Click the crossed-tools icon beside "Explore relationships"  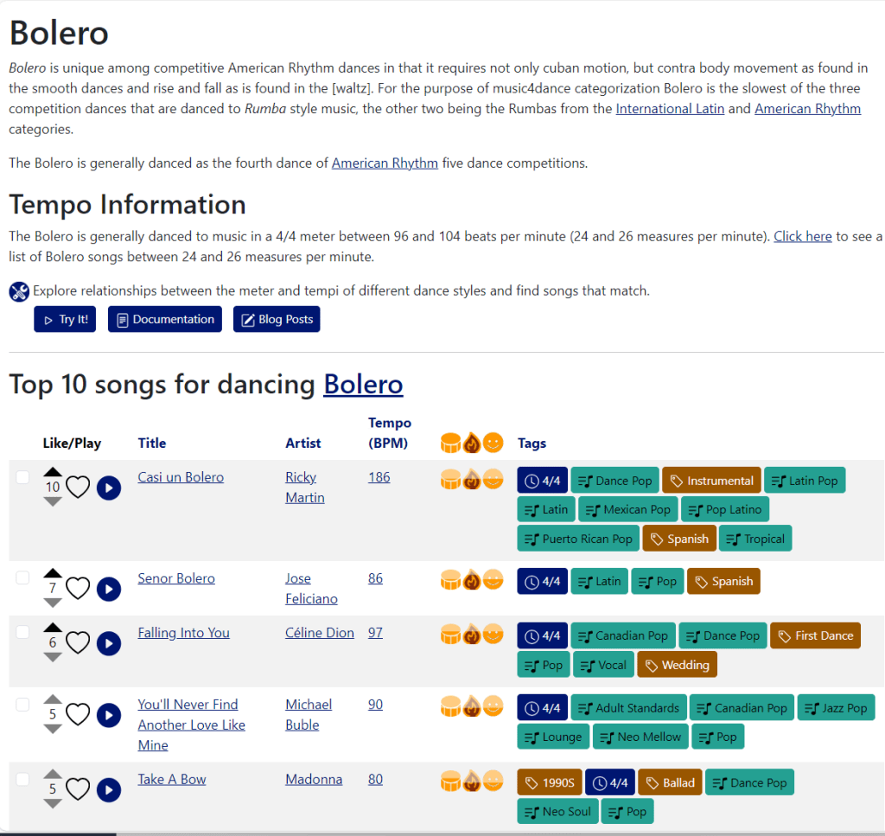[x=19, y=291]
